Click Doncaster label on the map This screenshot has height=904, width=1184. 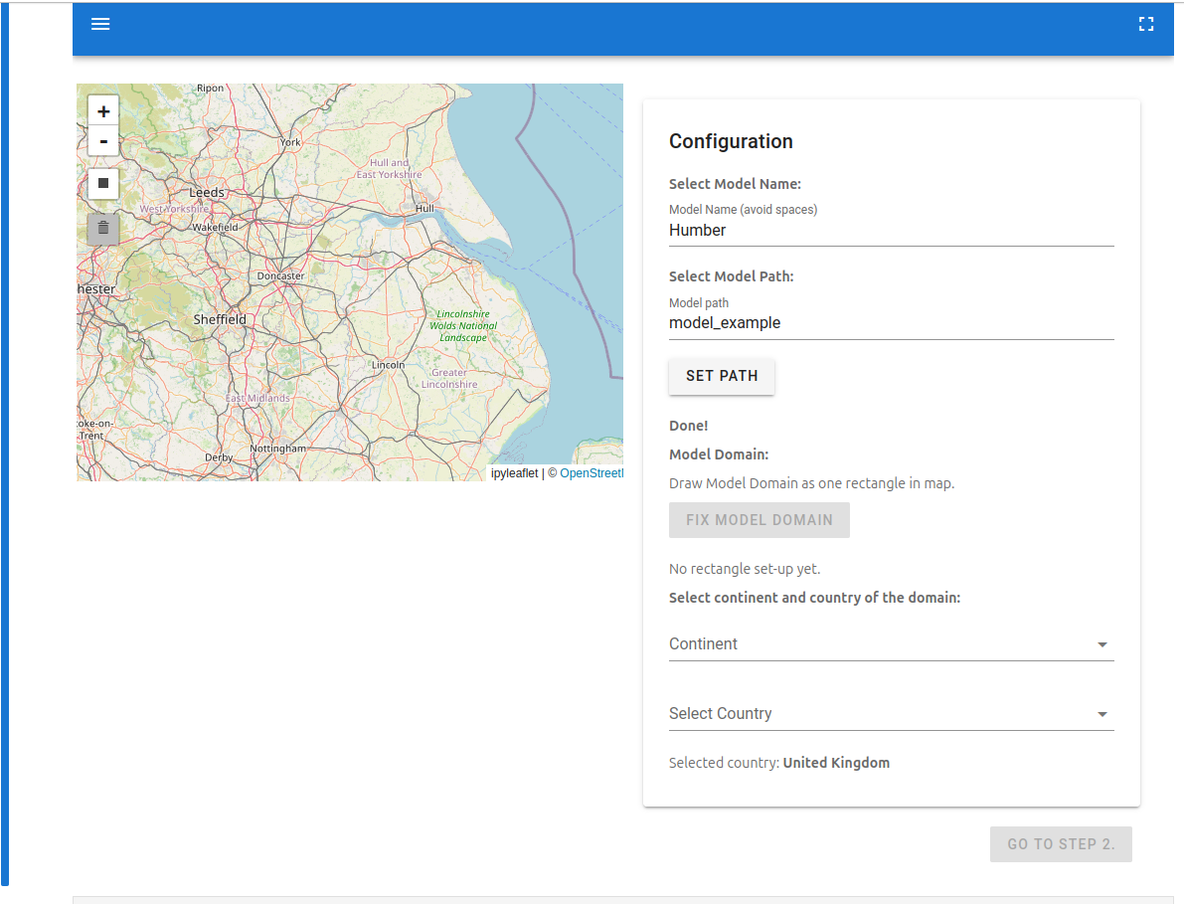click(281, 276)
